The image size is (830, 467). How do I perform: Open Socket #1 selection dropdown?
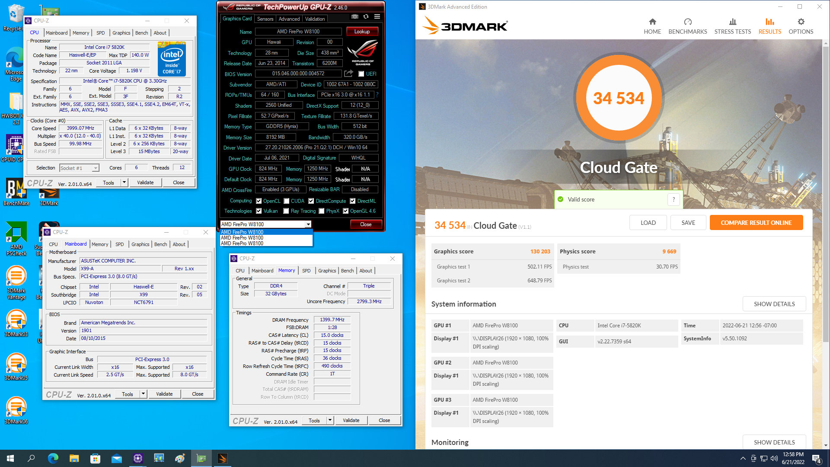tap(79, 168)
